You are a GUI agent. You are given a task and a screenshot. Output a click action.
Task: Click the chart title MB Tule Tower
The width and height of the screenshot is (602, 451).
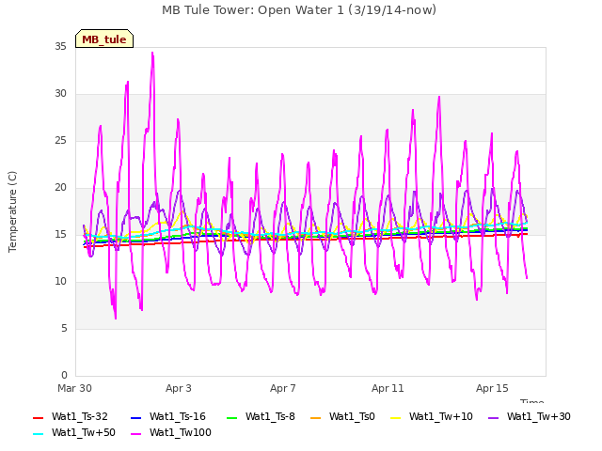coord(299,10)
